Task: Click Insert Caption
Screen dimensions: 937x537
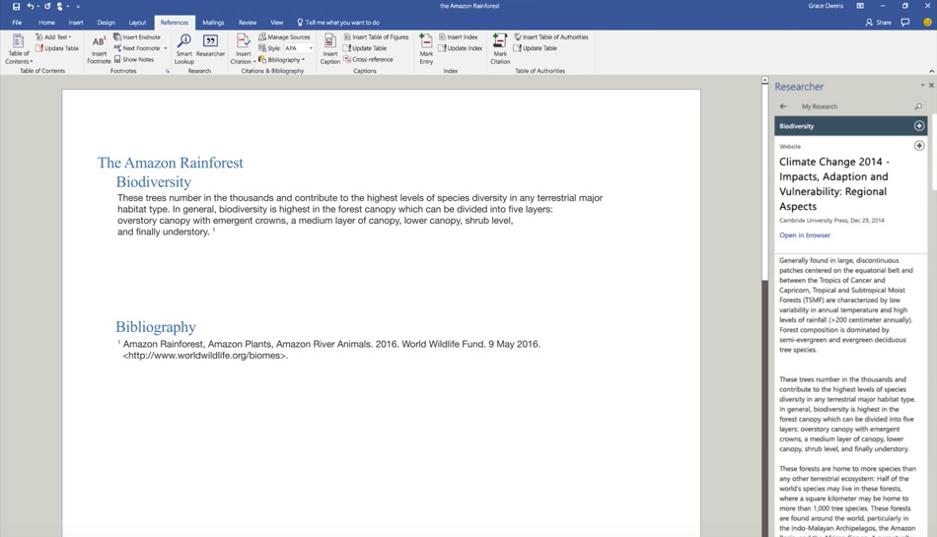Action: tap(329, 49)
